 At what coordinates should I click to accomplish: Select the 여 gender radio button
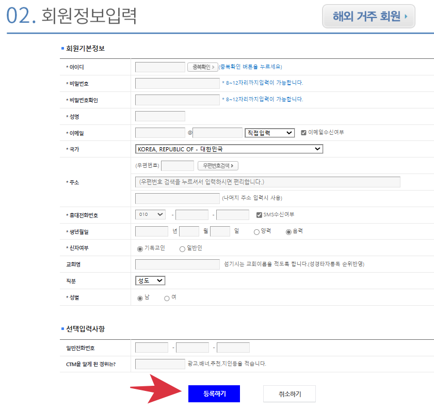coord(167,298)
